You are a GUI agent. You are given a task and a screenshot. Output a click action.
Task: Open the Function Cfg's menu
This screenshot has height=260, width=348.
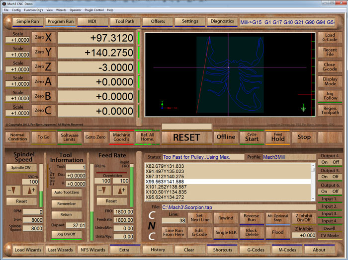(x=33, y=10)
